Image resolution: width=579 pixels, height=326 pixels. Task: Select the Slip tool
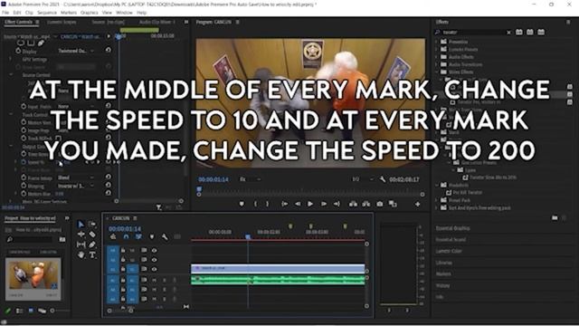click(x=81, y=244)
